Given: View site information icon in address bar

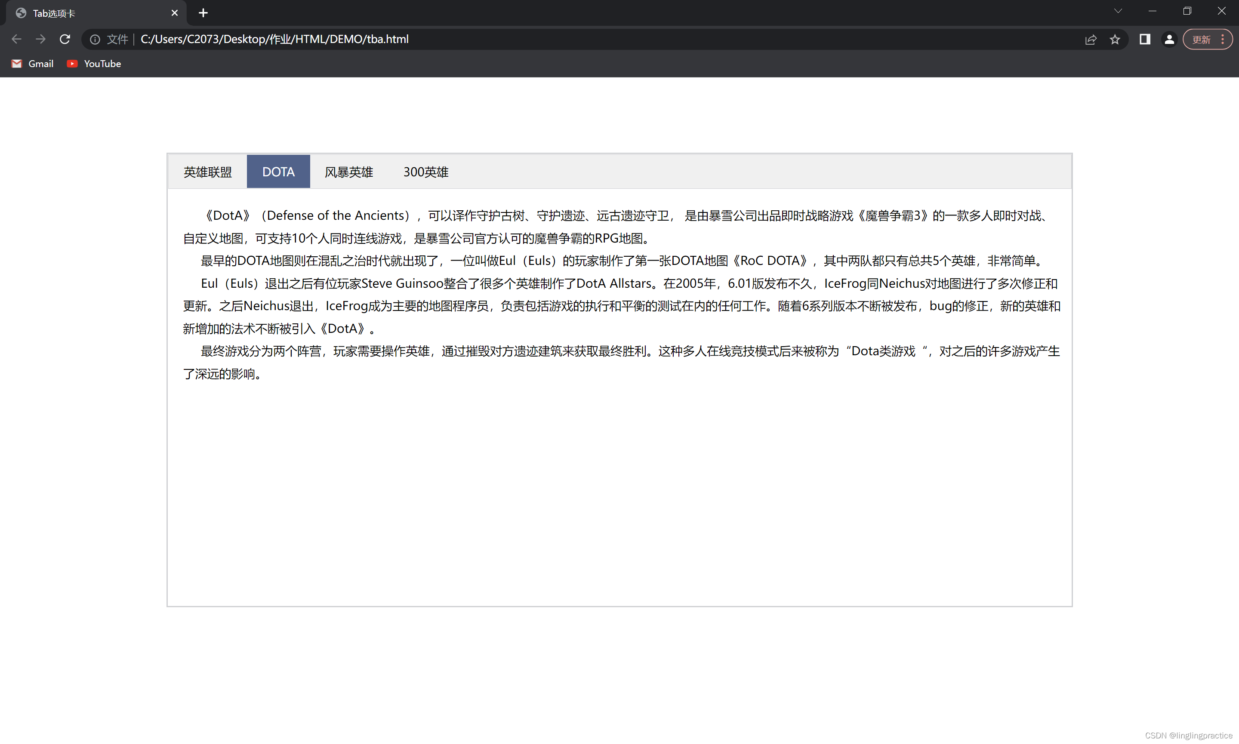Looking at the screenshot, I should pos(95,39).
